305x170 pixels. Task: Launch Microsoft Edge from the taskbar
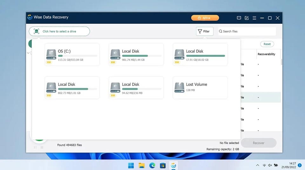point(152,166)
